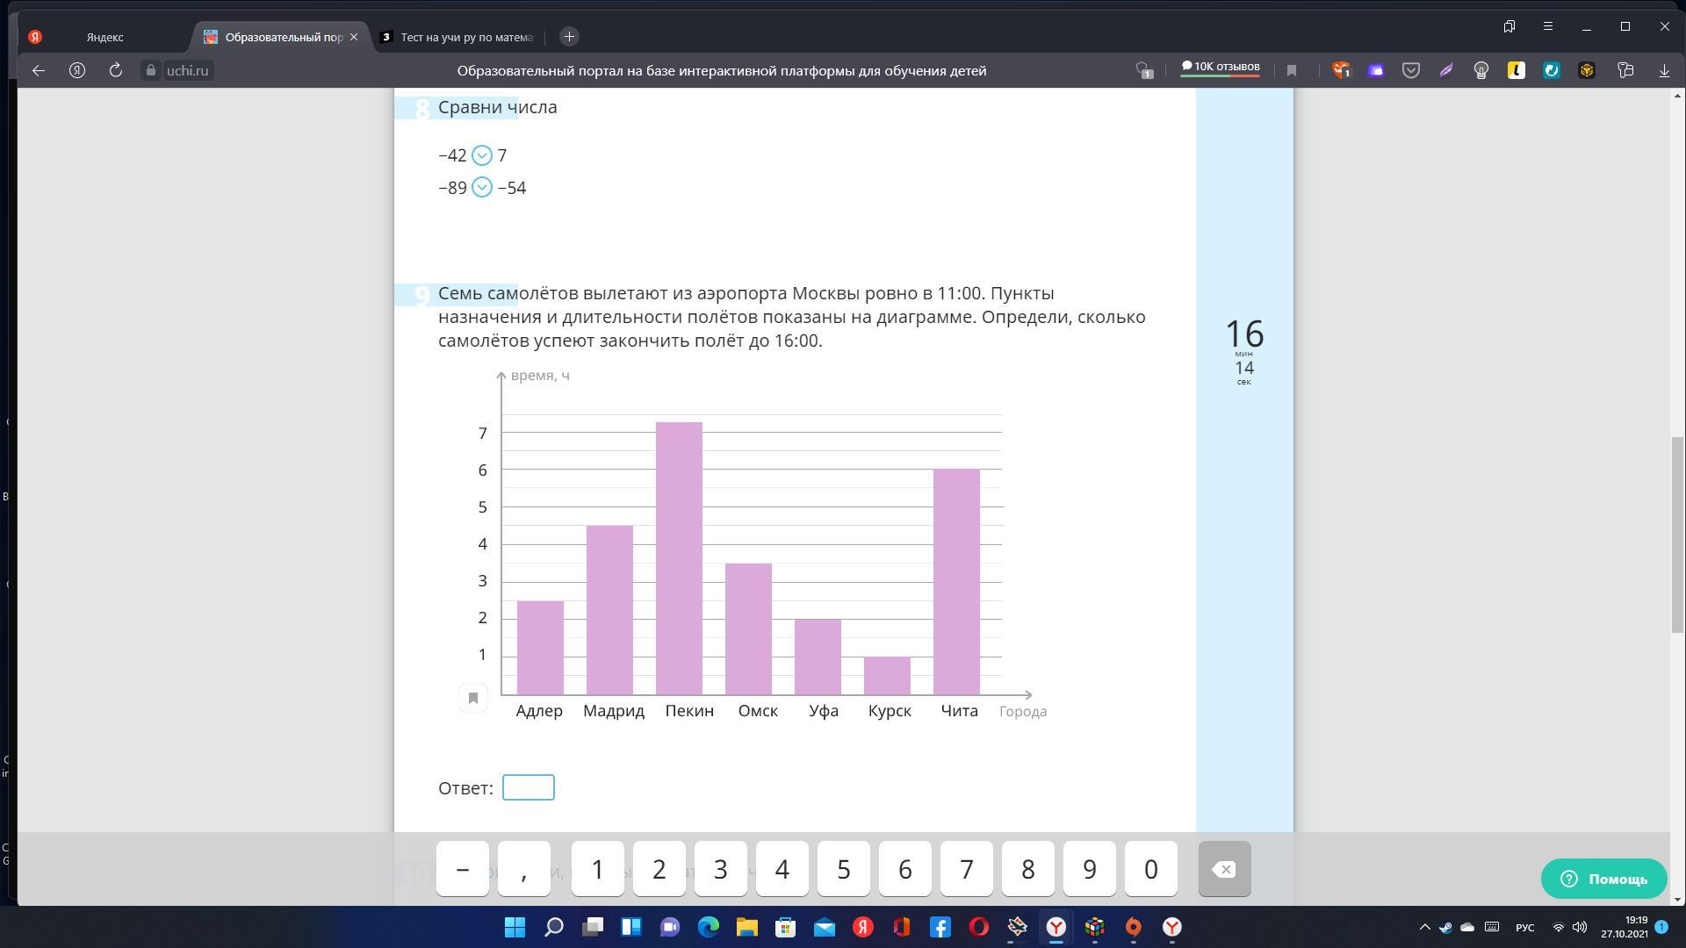The width and height of the screenshot is (1686, 948).
Task: Open the Yandex home button in the address bar
Action: pos(77,70)
